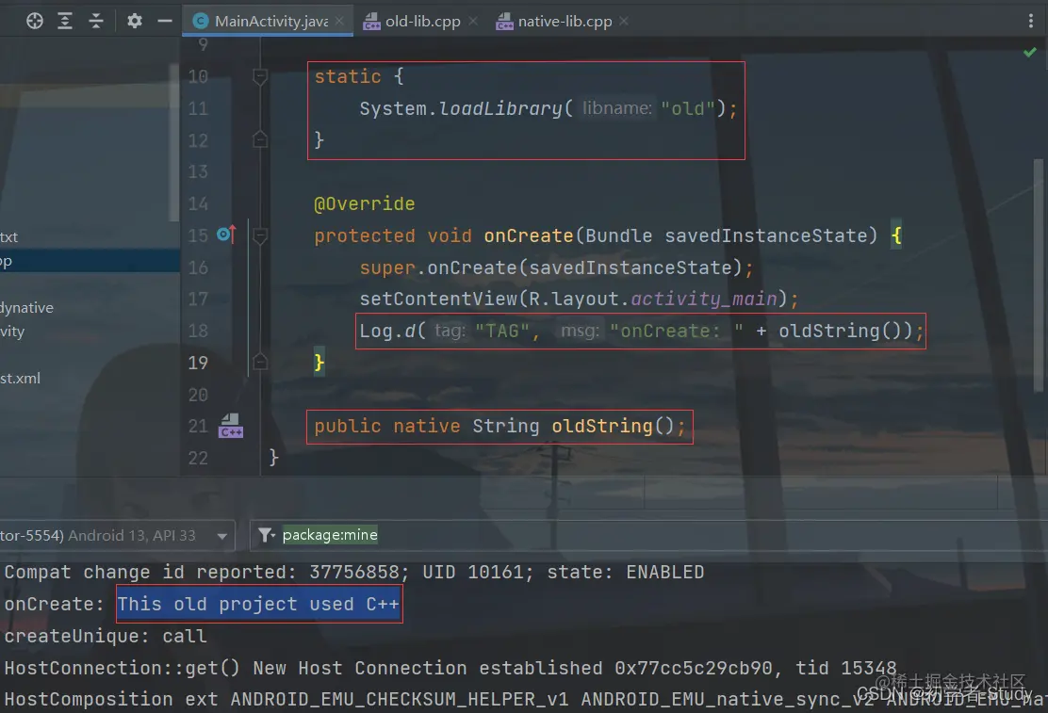Expand all items in project tree
Screen dimensions: 1048x713
(x=65, y=21)
